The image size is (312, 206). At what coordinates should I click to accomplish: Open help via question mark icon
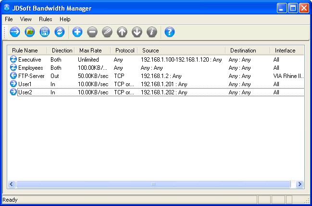(x=169, y=32)
